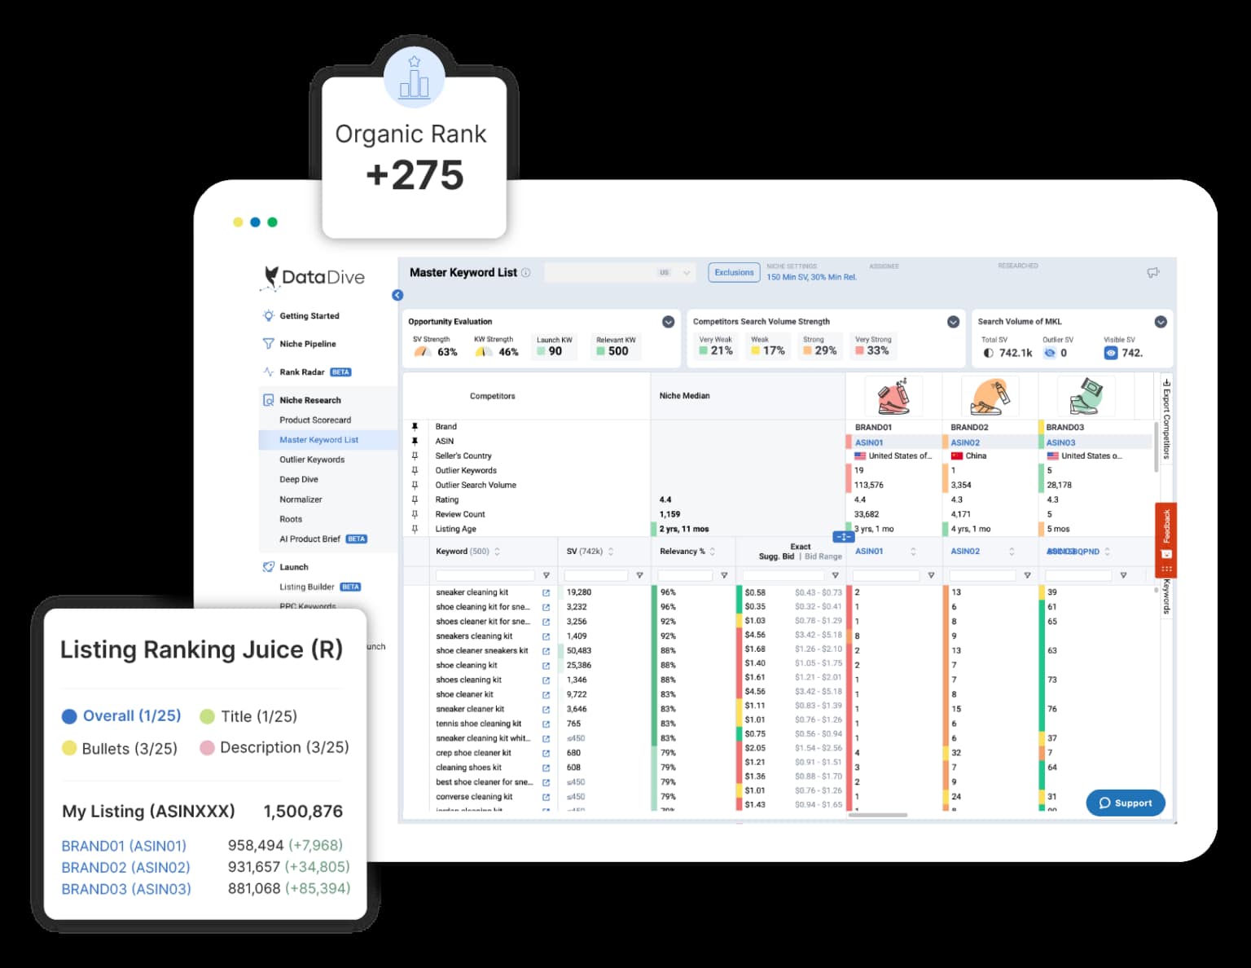Sort by the Relevancy % column arrows
The height and width of the screenshot is (968, 1251).
tap(713, 552)
